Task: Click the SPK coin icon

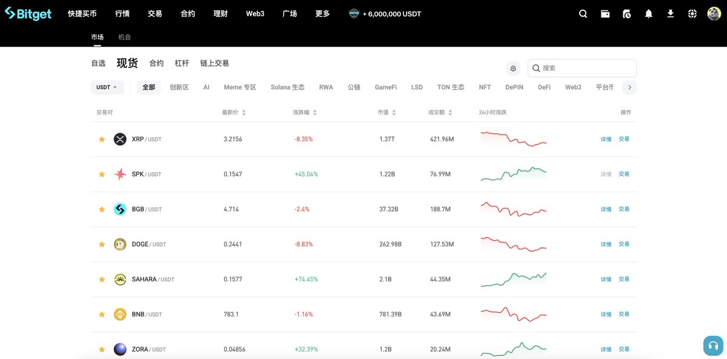Action: pos(120,174)
